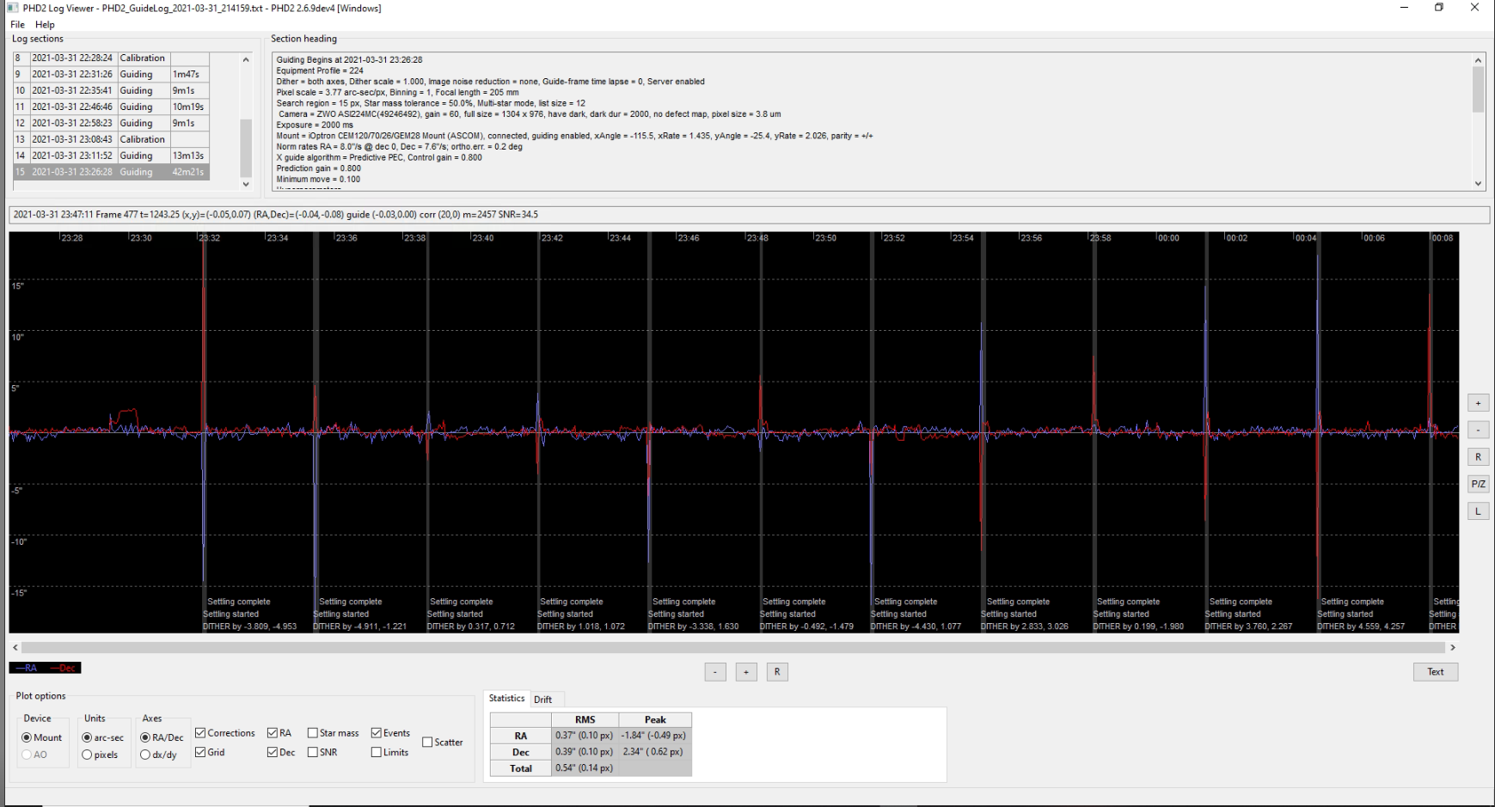This screenshot has height=807, width=1495.
Task: Click the - zoom button below the graph
Action: [715, 672]
